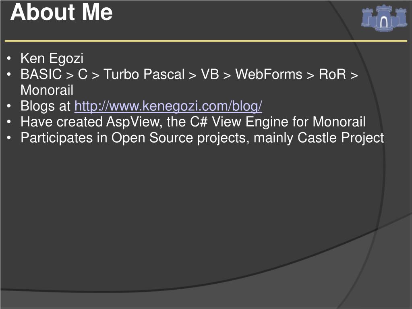Click the bullet before Participates in Open Source
The width and height of the screenshot is (412, 309).
9,138
